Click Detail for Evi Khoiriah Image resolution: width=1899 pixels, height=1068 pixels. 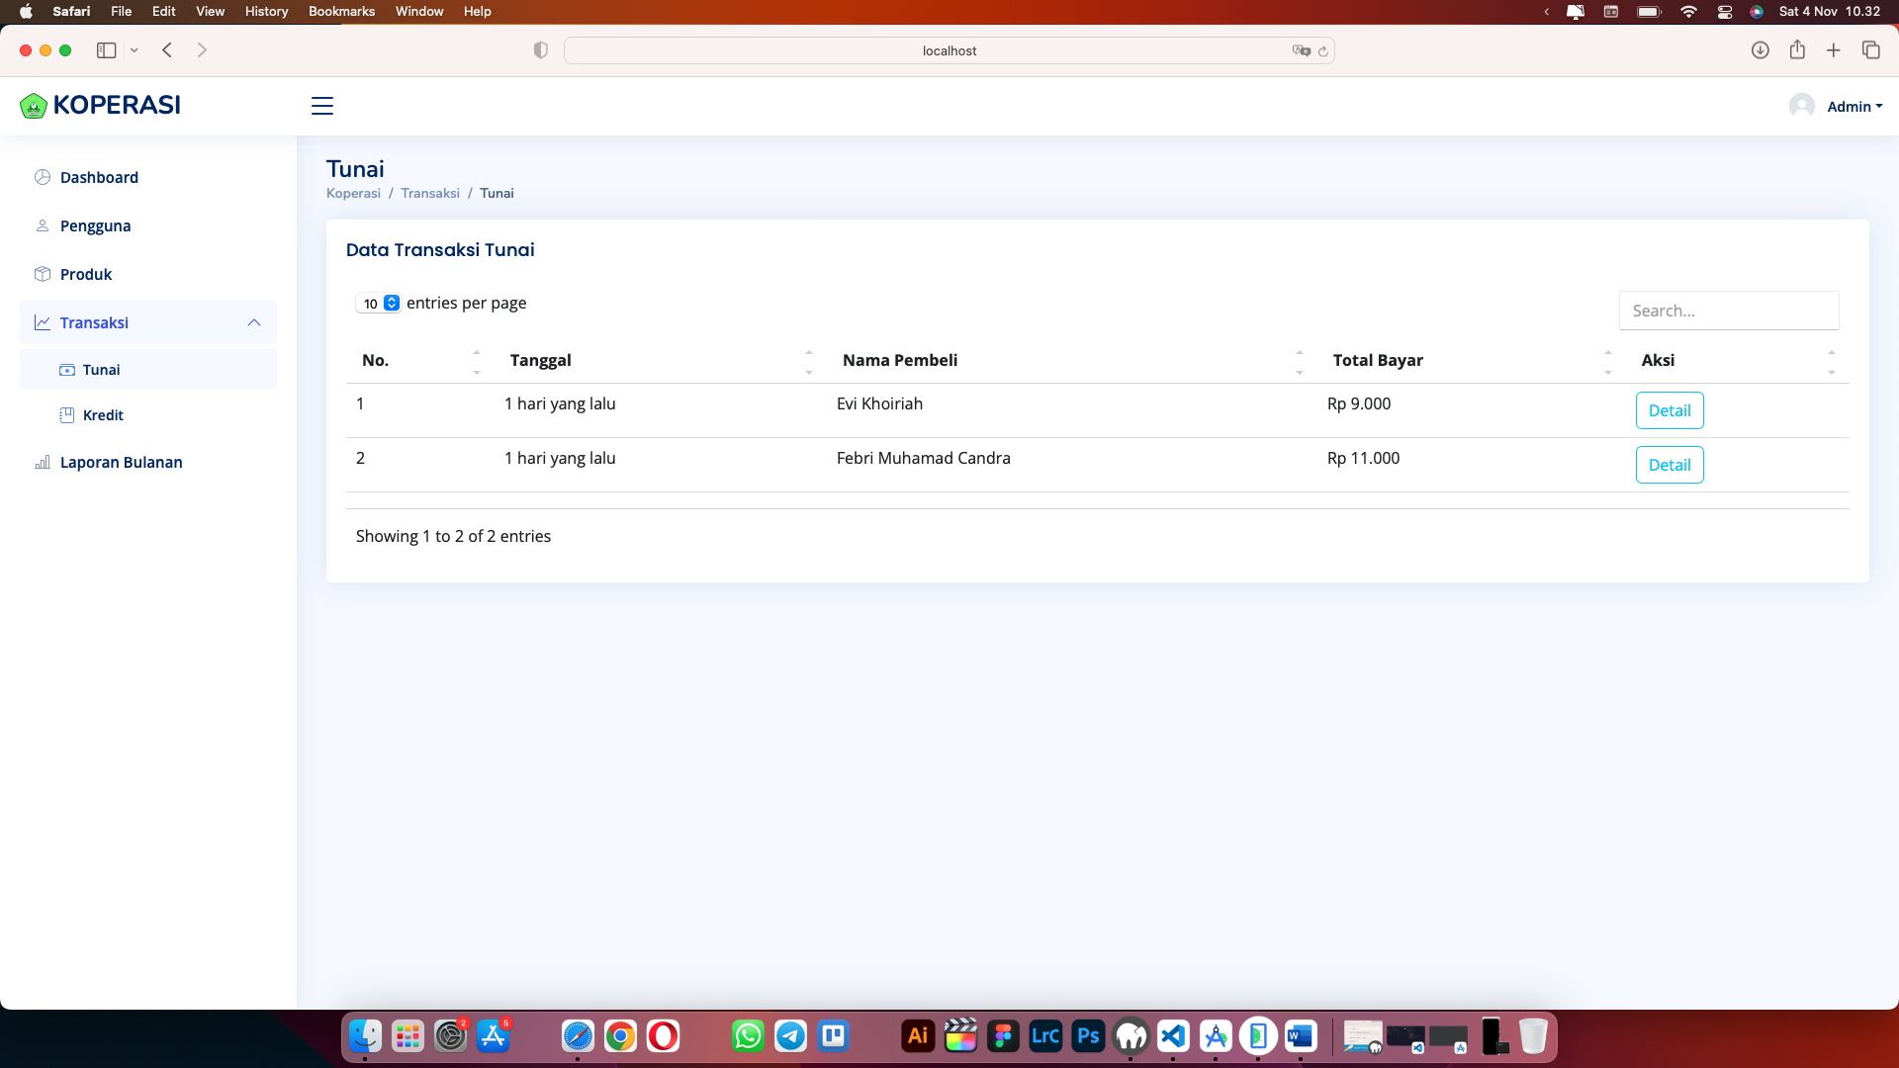tap(1669, 410)
